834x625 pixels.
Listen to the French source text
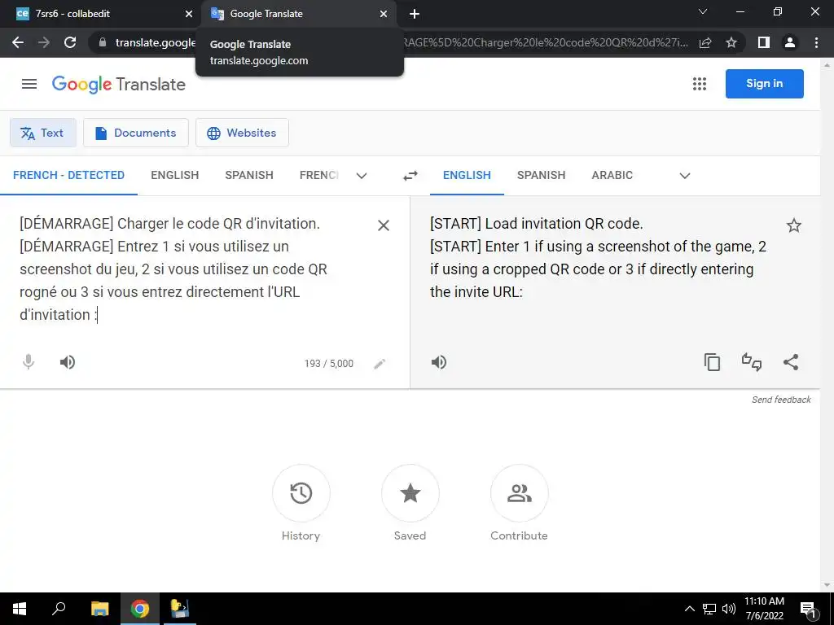67,362
